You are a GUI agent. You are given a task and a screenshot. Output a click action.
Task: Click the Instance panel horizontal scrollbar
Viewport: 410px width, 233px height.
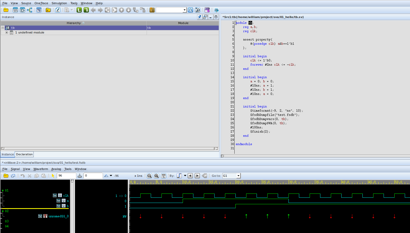tap(109, 149)
